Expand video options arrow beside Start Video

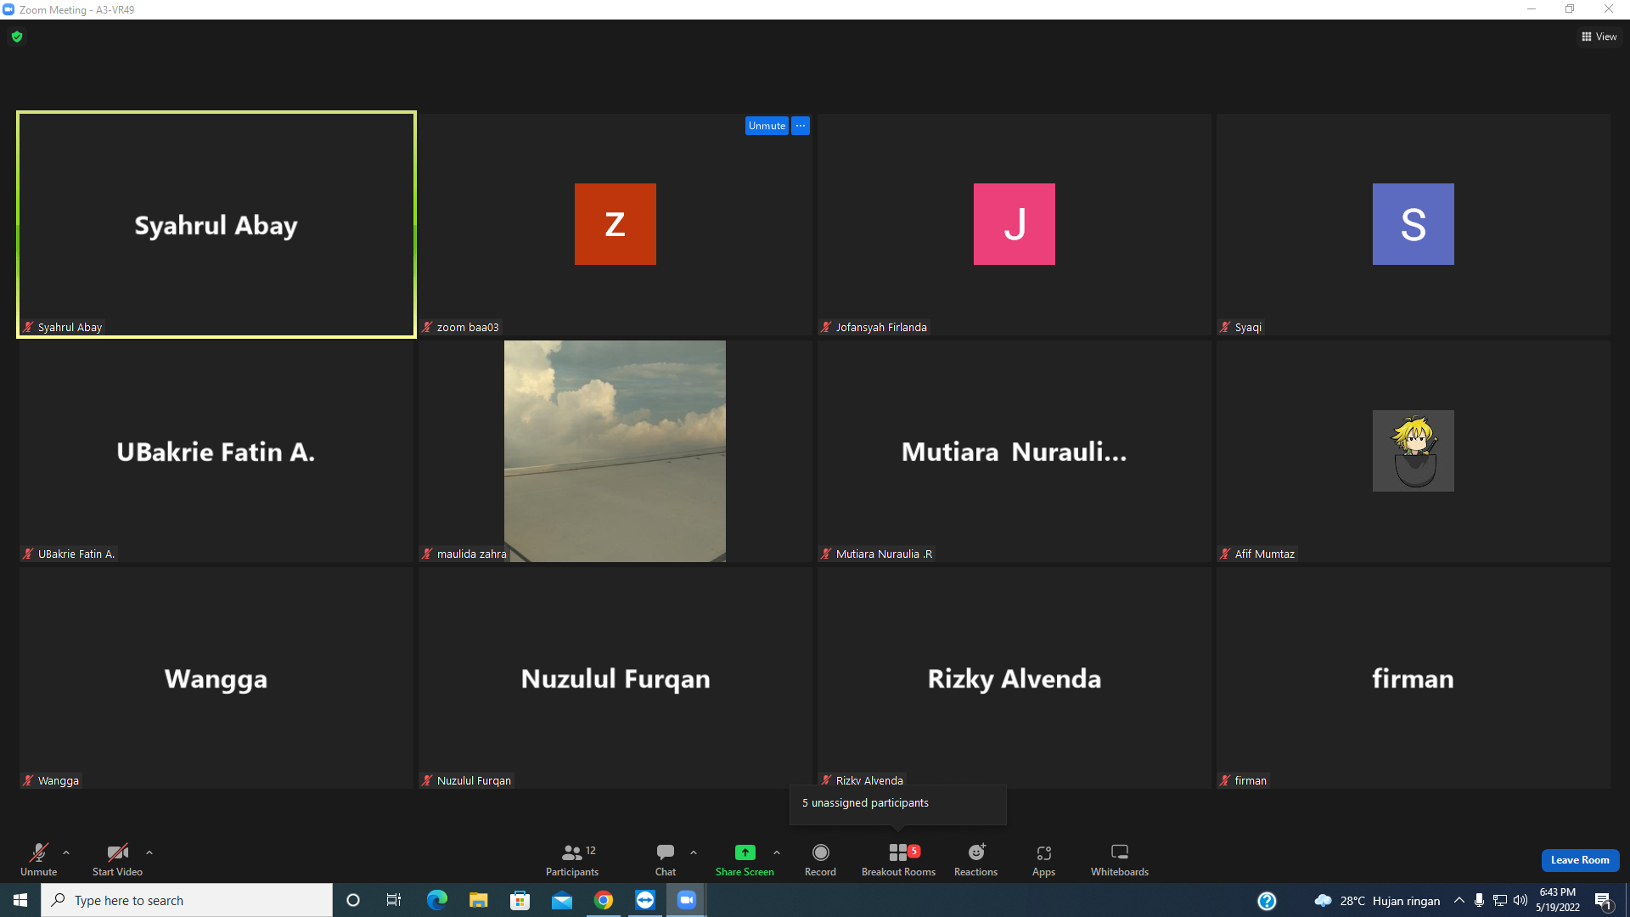149,852
